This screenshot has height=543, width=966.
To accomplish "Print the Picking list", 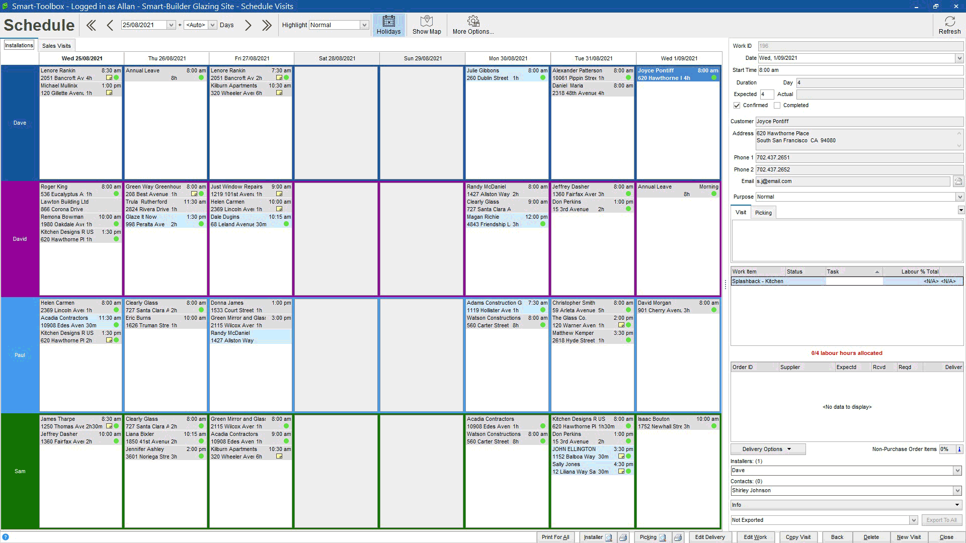I will coord(678,537).
